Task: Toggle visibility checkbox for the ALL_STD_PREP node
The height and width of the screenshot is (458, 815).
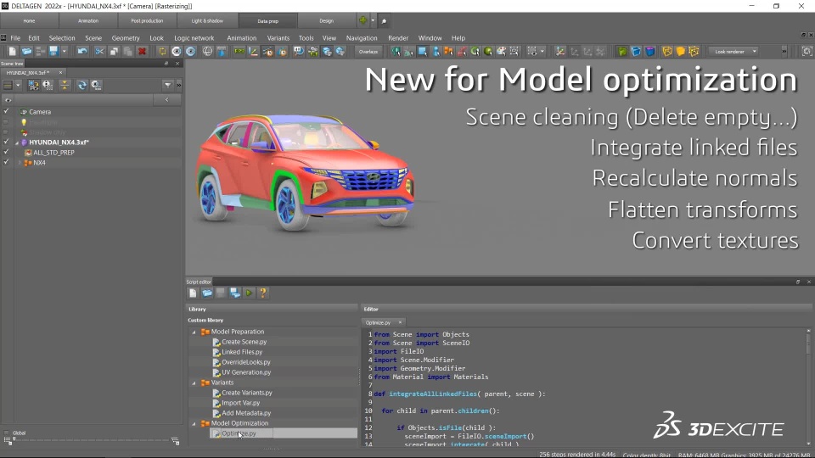Action: coord(7,153)
